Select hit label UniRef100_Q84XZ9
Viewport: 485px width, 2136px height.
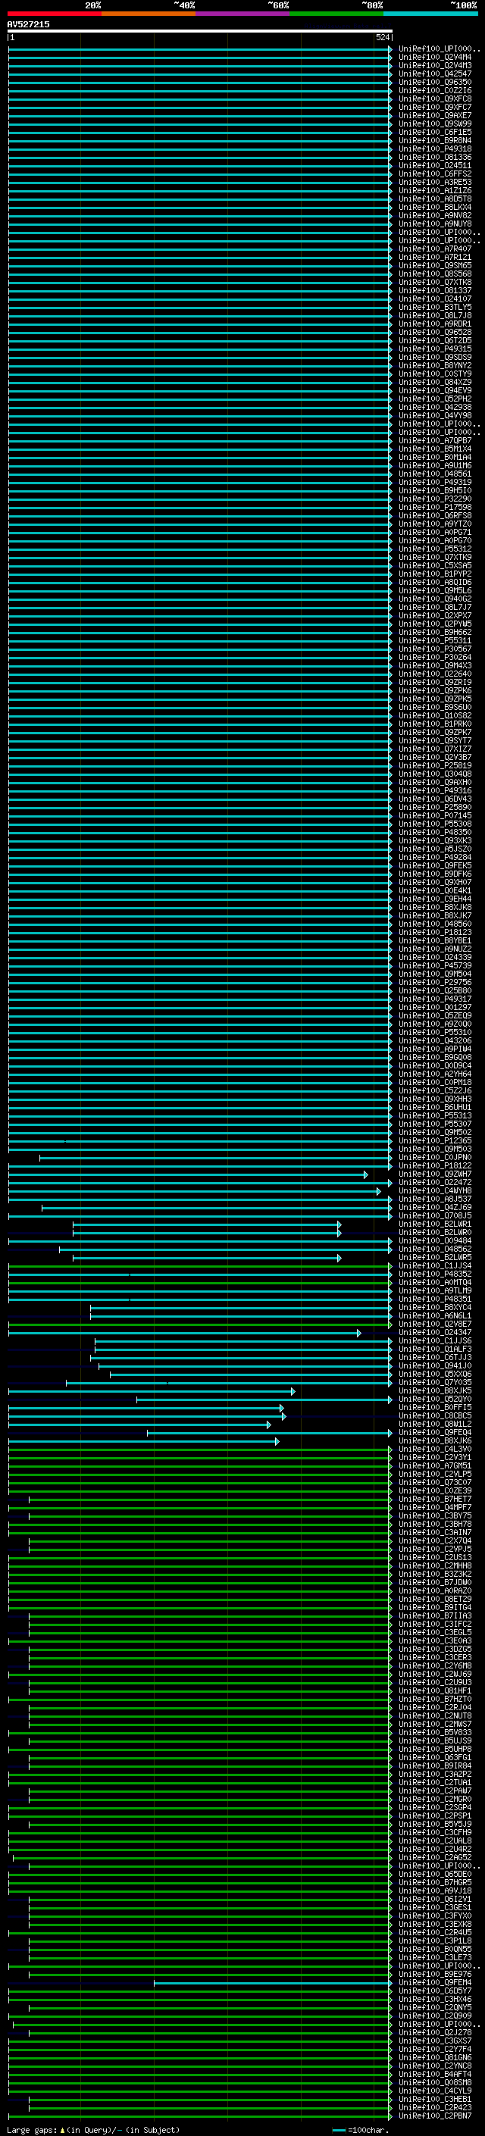pyautogui.click(x=435, y=382)
